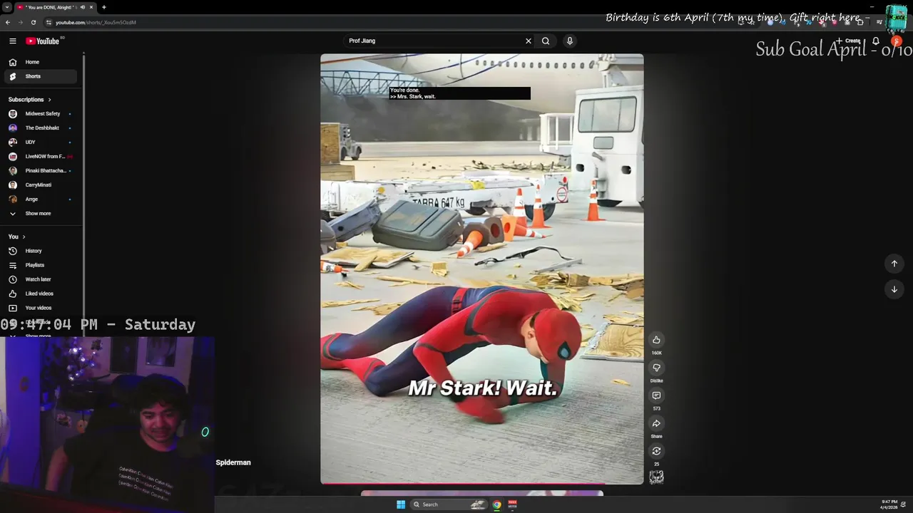Image resolution: width=913 pixels, height=513 pixels.
Task: Open Chrome from the taskbar
Action: tap(497, 504)
